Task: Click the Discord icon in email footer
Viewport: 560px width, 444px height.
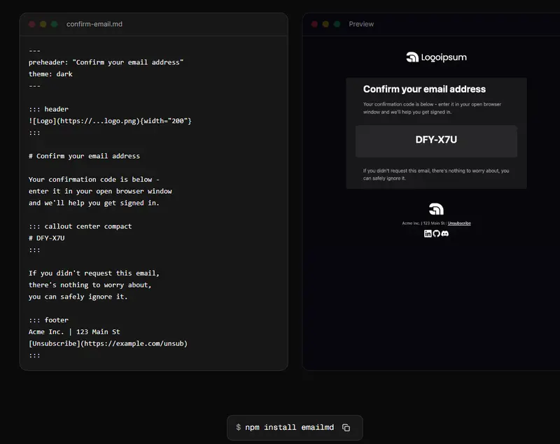Action: tap(444, 234)
